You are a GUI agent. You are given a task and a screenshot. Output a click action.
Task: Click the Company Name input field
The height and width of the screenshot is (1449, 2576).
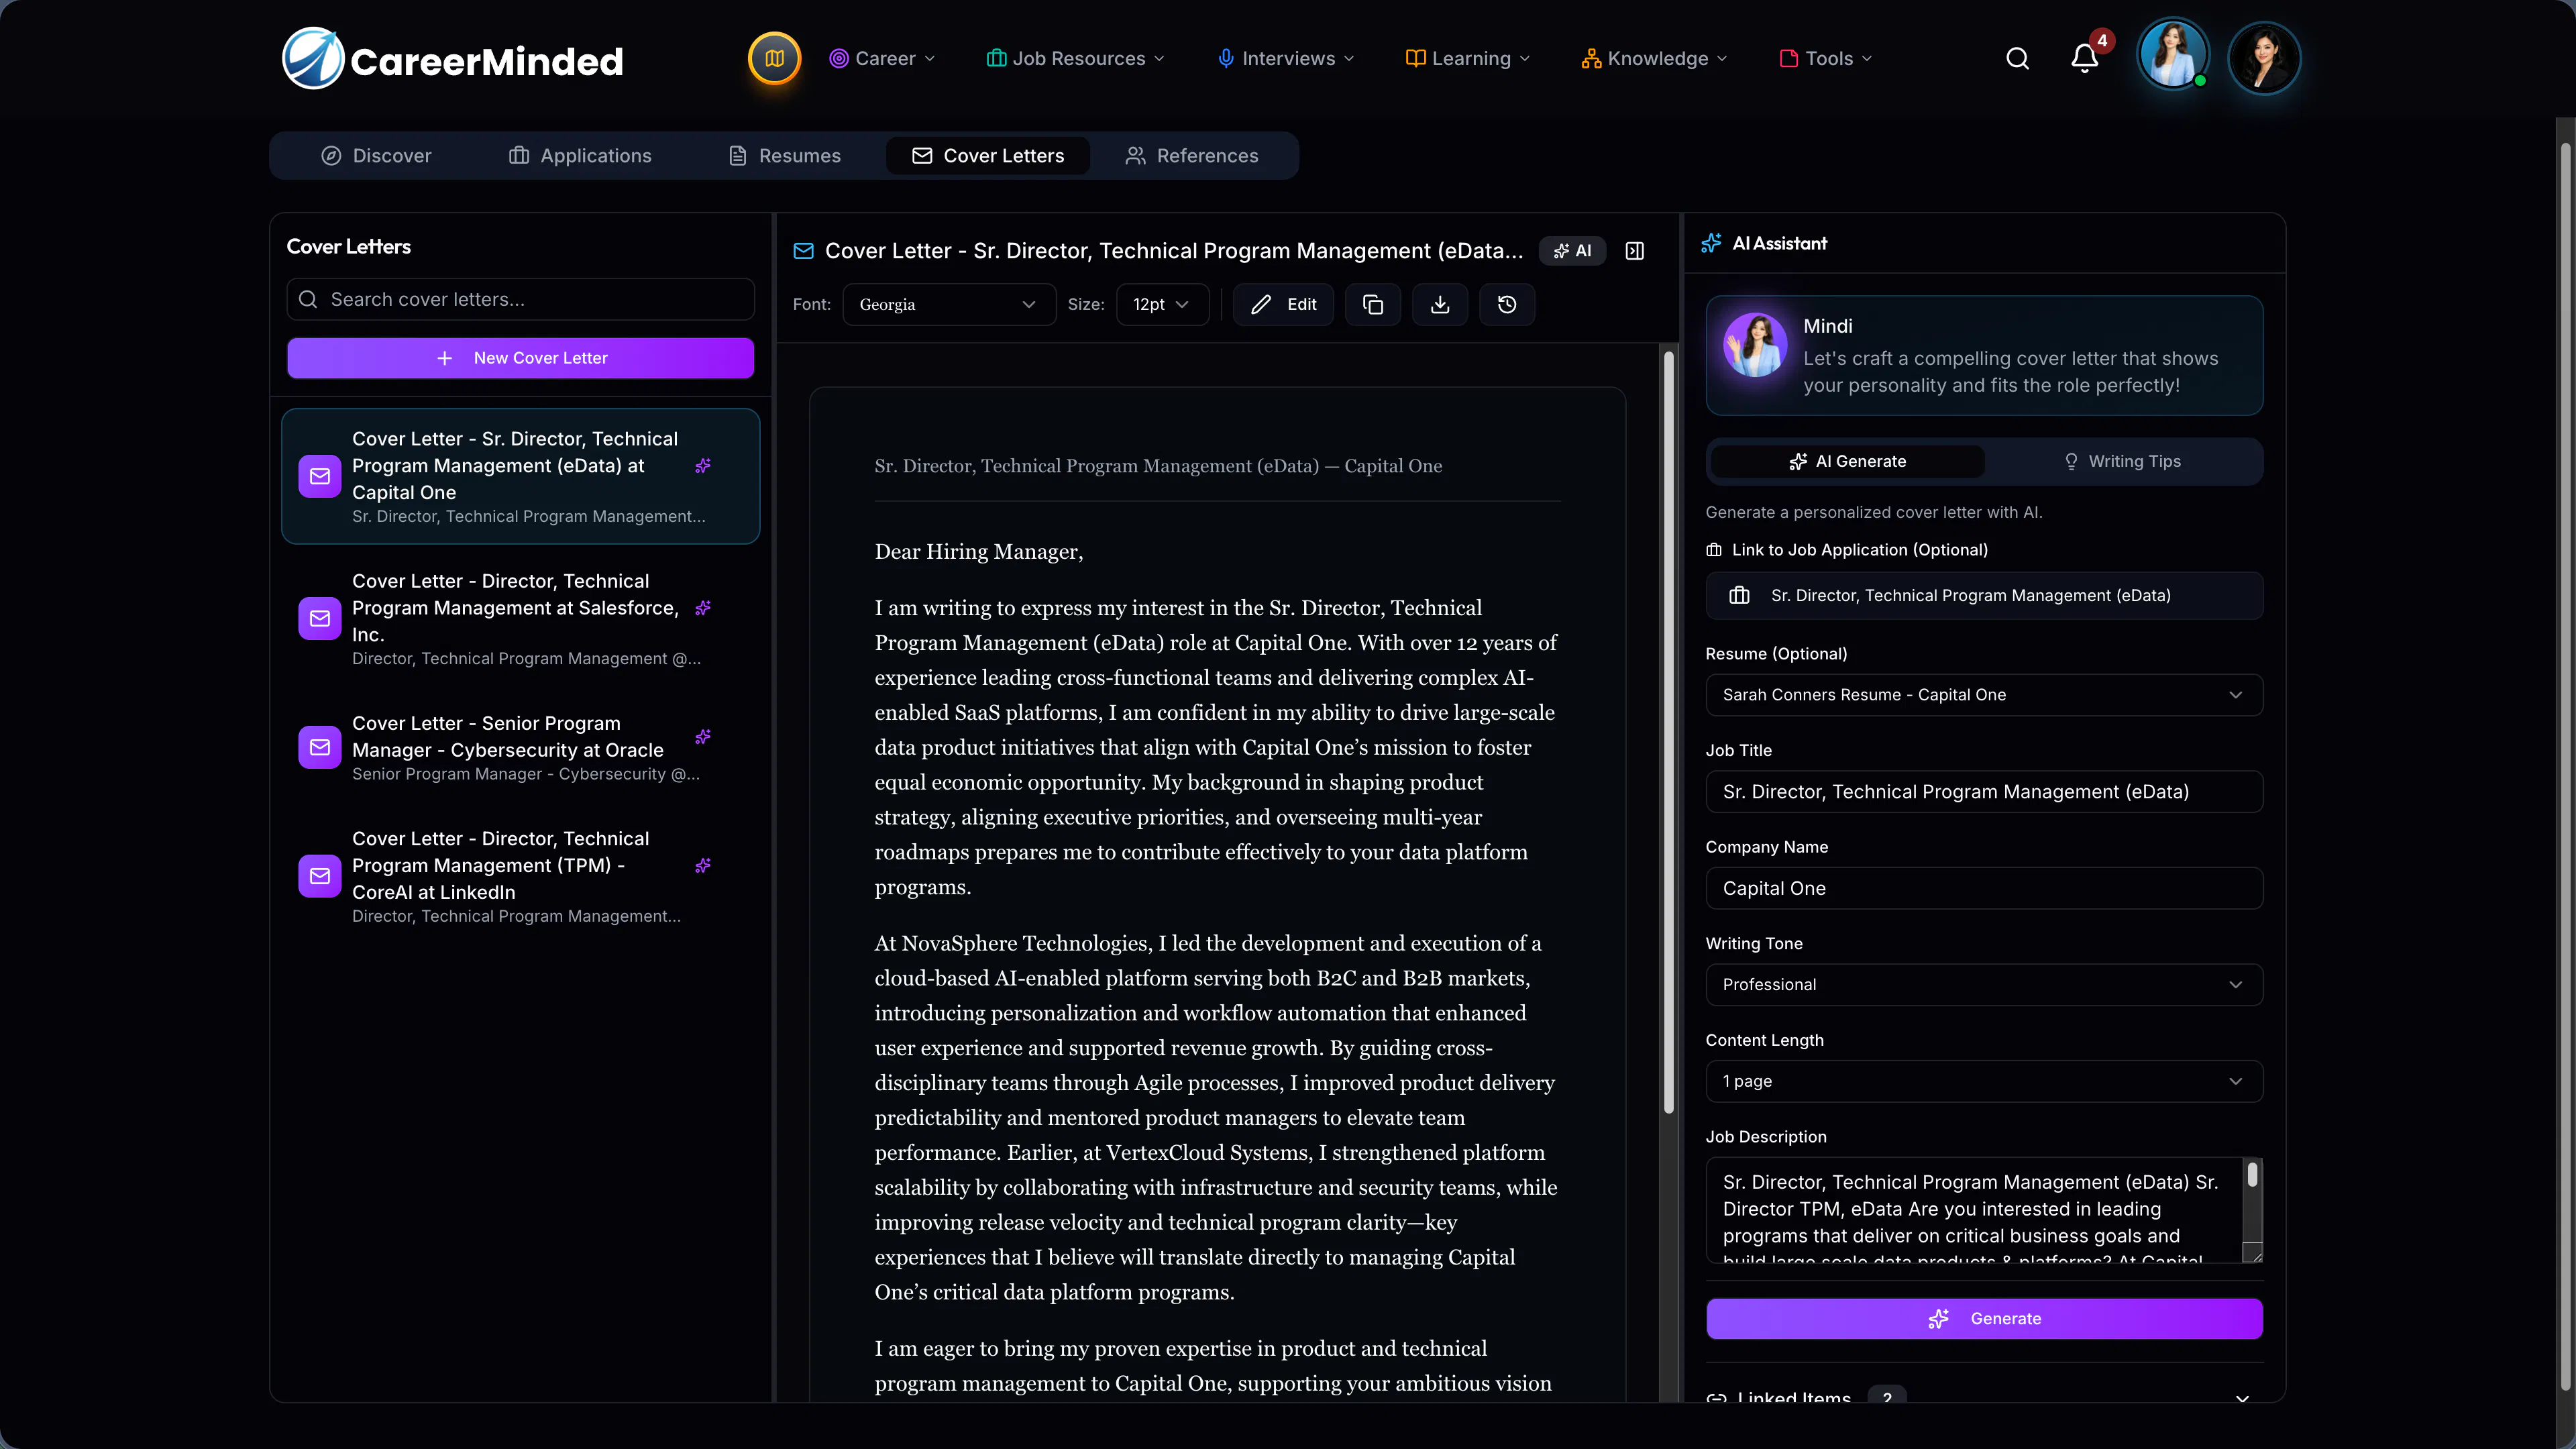pos(1984,889)
